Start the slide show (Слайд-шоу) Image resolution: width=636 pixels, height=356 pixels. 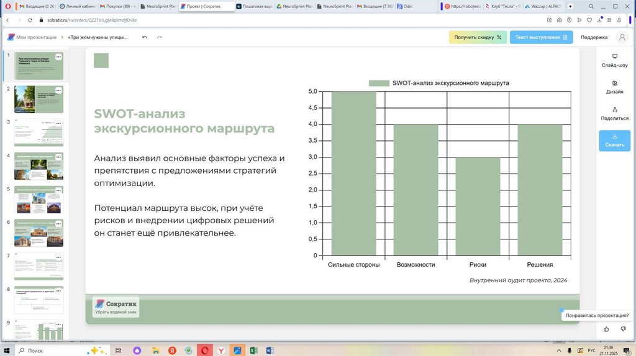tap(614, 60)
